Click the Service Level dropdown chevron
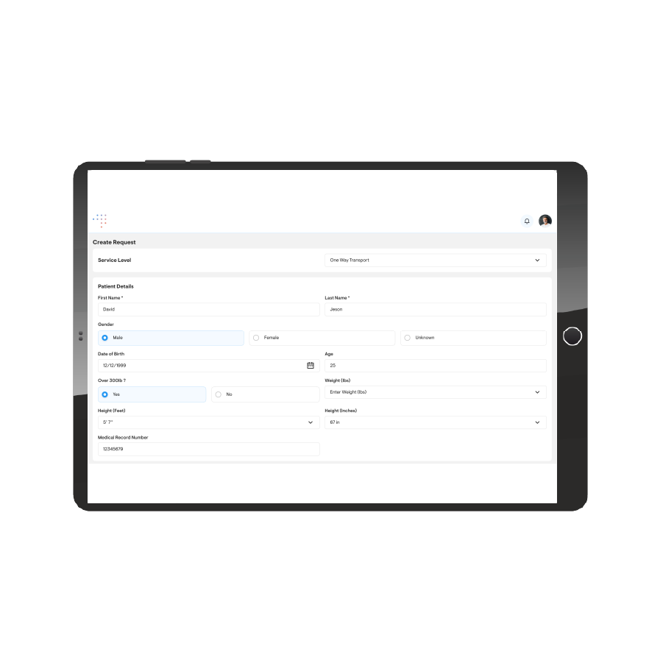This screenshot has height=663, width=663. tap(537, 260)
